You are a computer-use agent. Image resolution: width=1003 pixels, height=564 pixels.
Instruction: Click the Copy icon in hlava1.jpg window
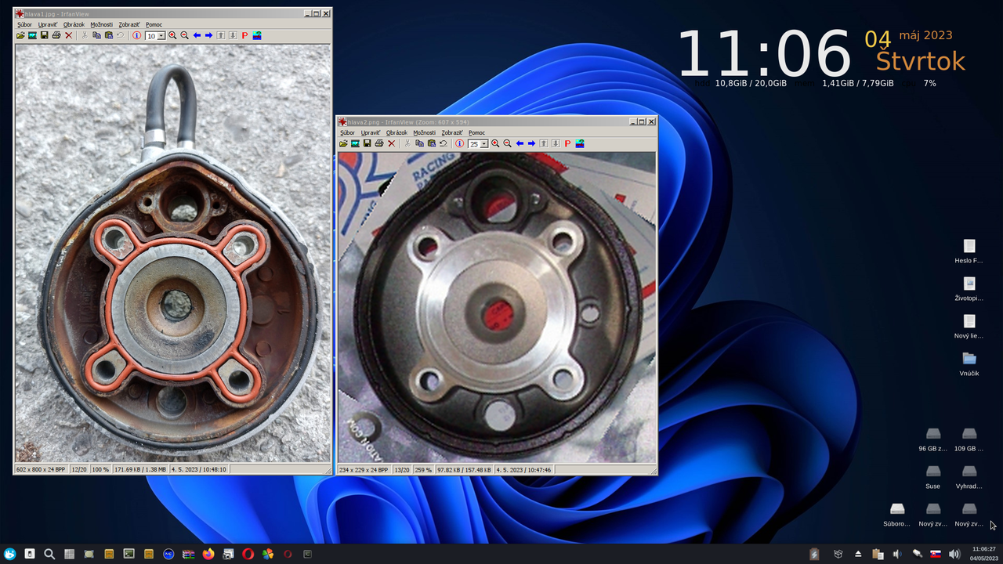(96, 35)
